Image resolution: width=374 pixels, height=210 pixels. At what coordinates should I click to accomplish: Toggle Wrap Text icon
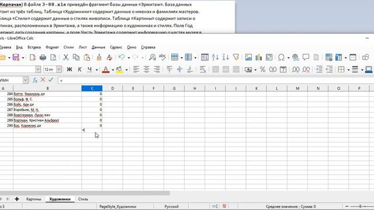point(203,69)
